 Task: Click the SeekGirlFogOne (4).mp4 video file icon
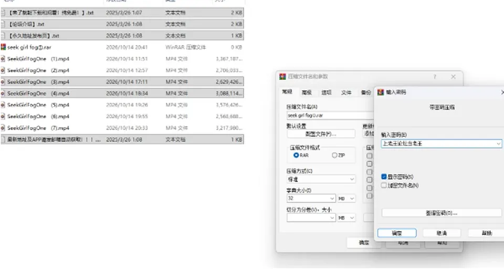point(3,93)
